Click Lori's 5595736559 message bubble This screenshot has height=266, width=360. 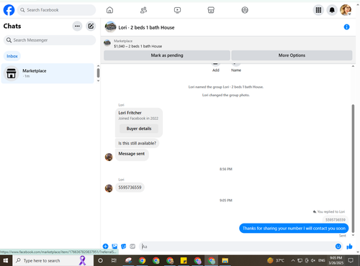[130, 188]
